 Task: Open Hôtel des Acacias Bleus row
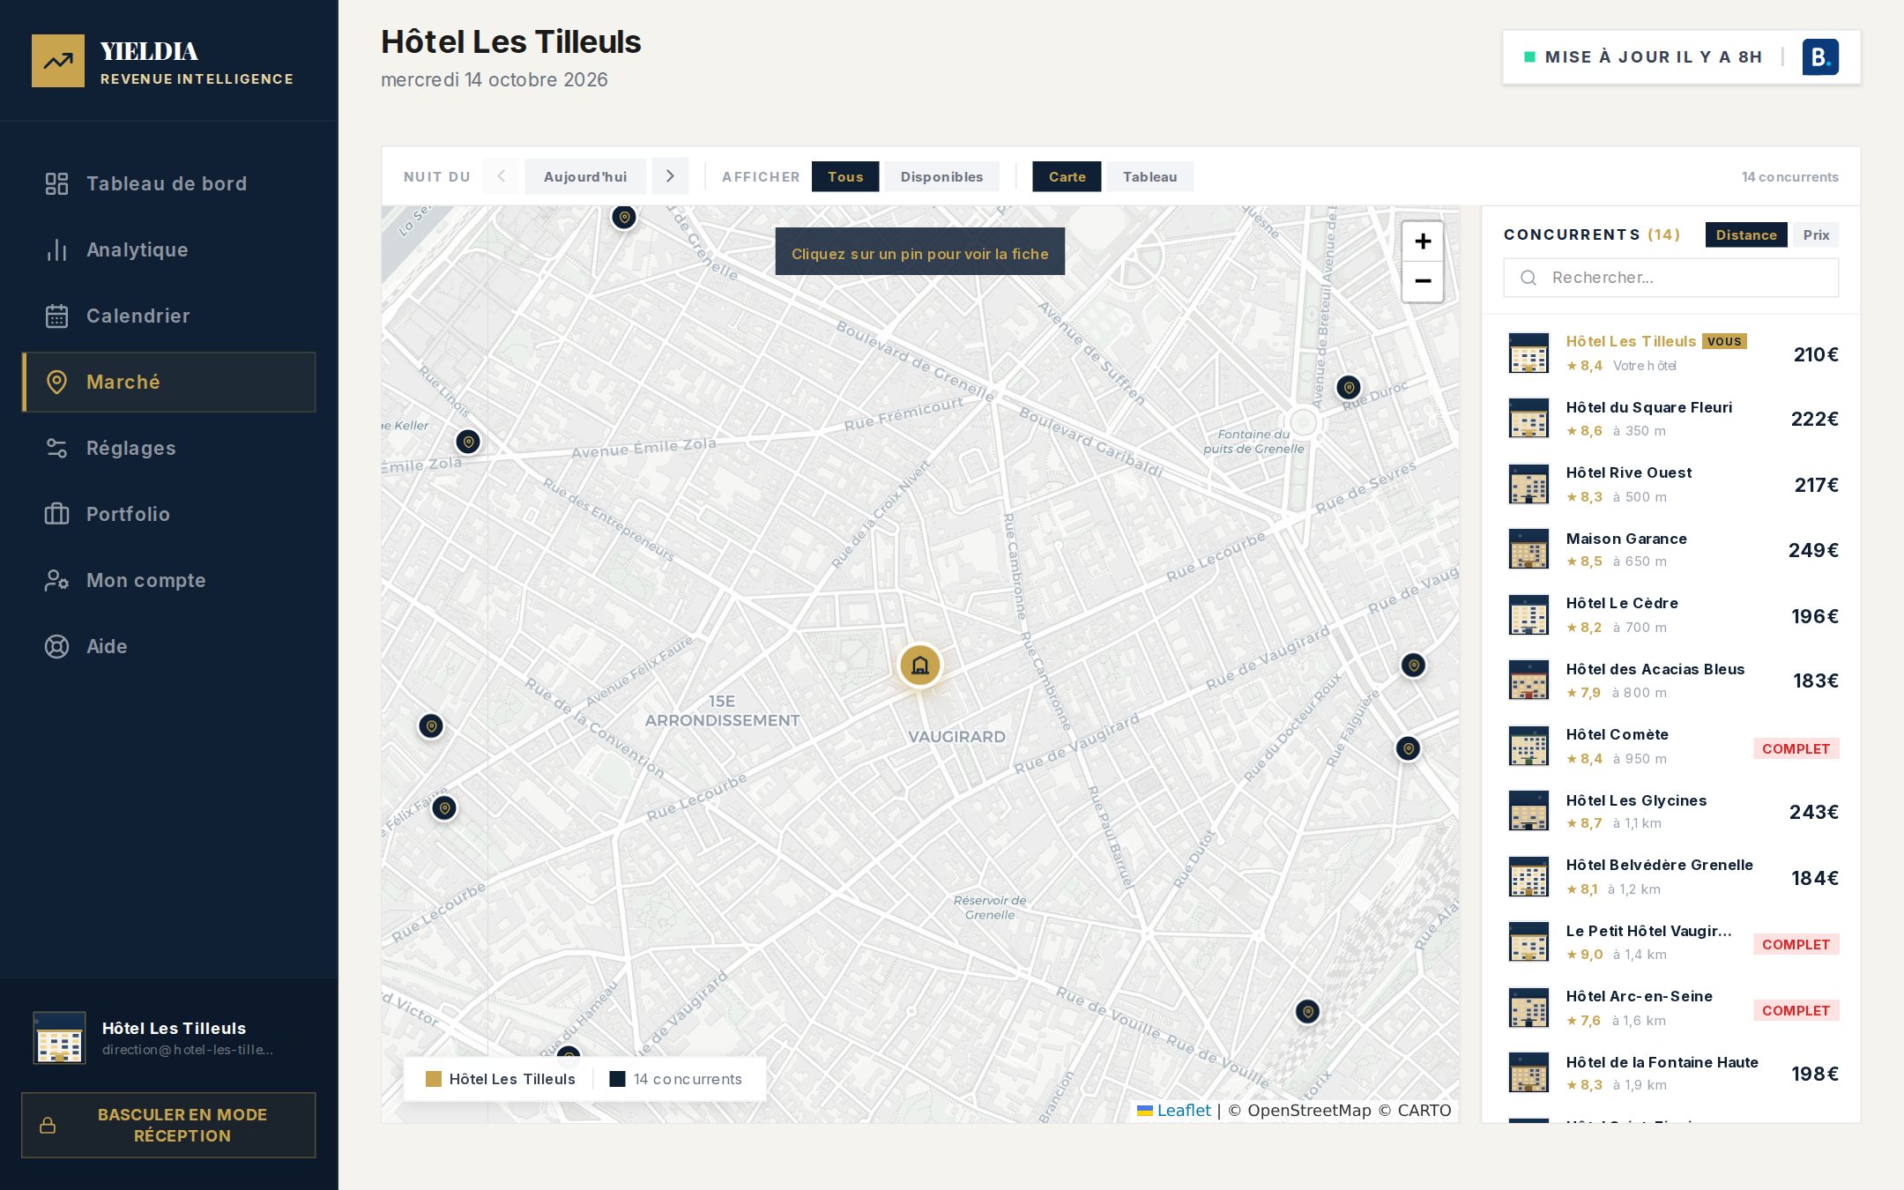point(1671,681)
